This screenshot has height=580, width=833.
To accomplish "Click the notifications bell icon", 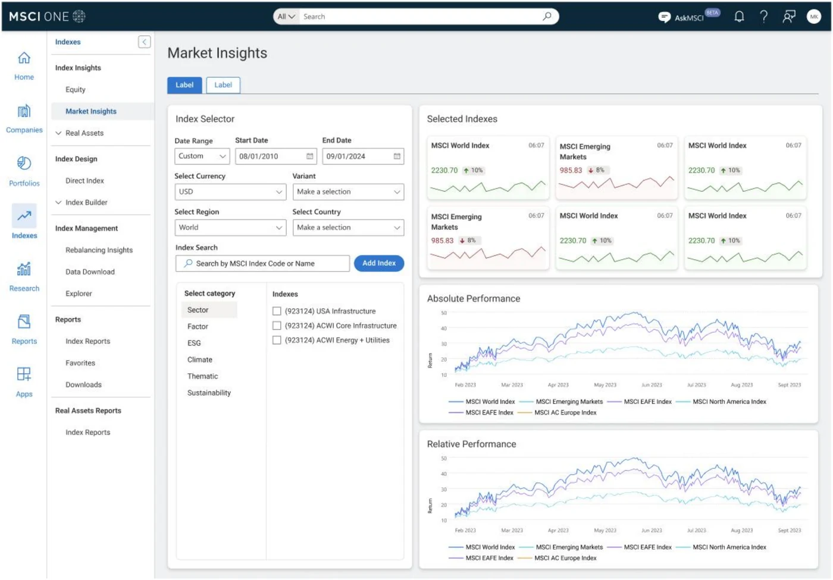I will 739,17.
